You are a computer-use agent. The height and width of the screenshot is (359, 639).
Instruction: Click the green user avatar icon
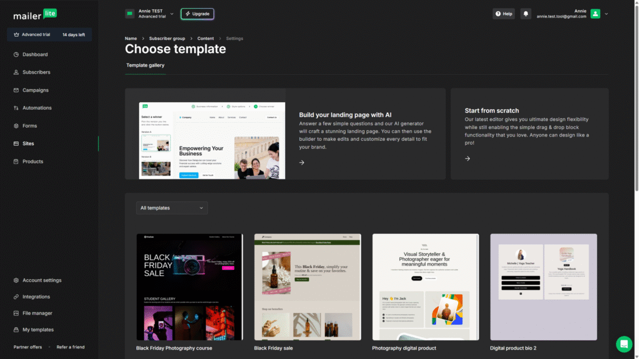coord(595,14)
